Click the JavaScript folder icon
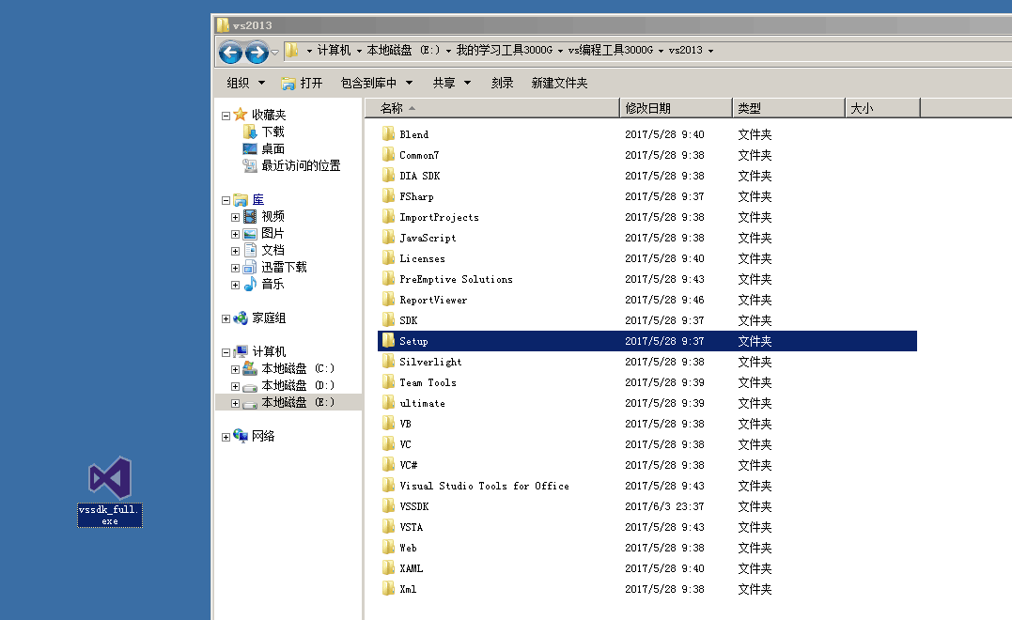Image resolution: width=1012 pixels, height=620 pixels. 388,237
